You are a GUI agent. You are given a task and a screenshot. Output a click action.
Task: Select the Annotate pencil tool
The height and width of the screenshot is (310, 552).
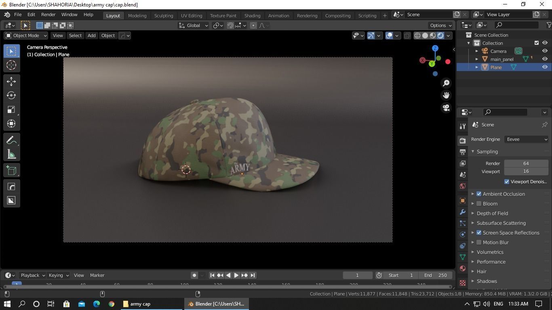(11, 140)
